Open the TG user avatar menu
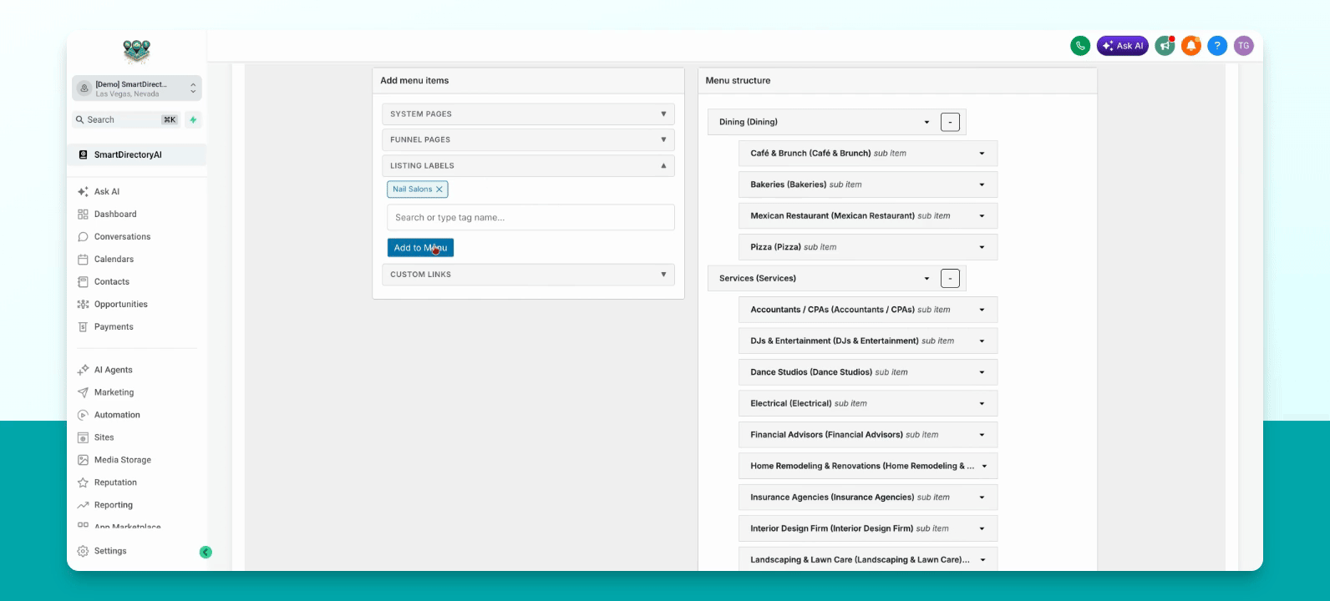 point(1244,46)
